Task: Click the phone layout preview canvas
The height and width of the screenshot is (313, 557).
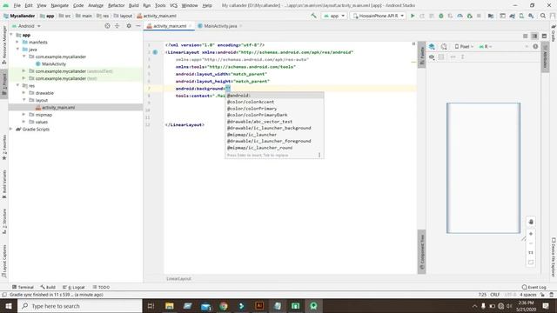Action: point(483,168)
